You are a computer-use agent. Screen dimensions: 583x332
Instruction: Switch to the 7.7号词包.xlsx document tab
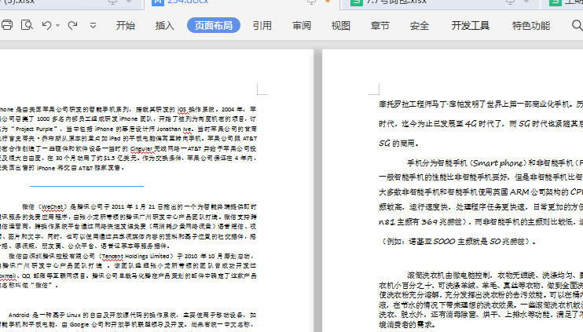click(x=393, y=2)
